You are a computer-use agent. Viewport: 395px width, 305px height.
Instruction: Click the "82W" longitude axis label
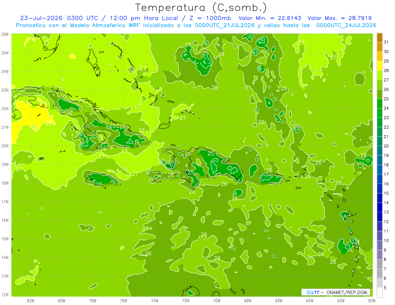30,300
